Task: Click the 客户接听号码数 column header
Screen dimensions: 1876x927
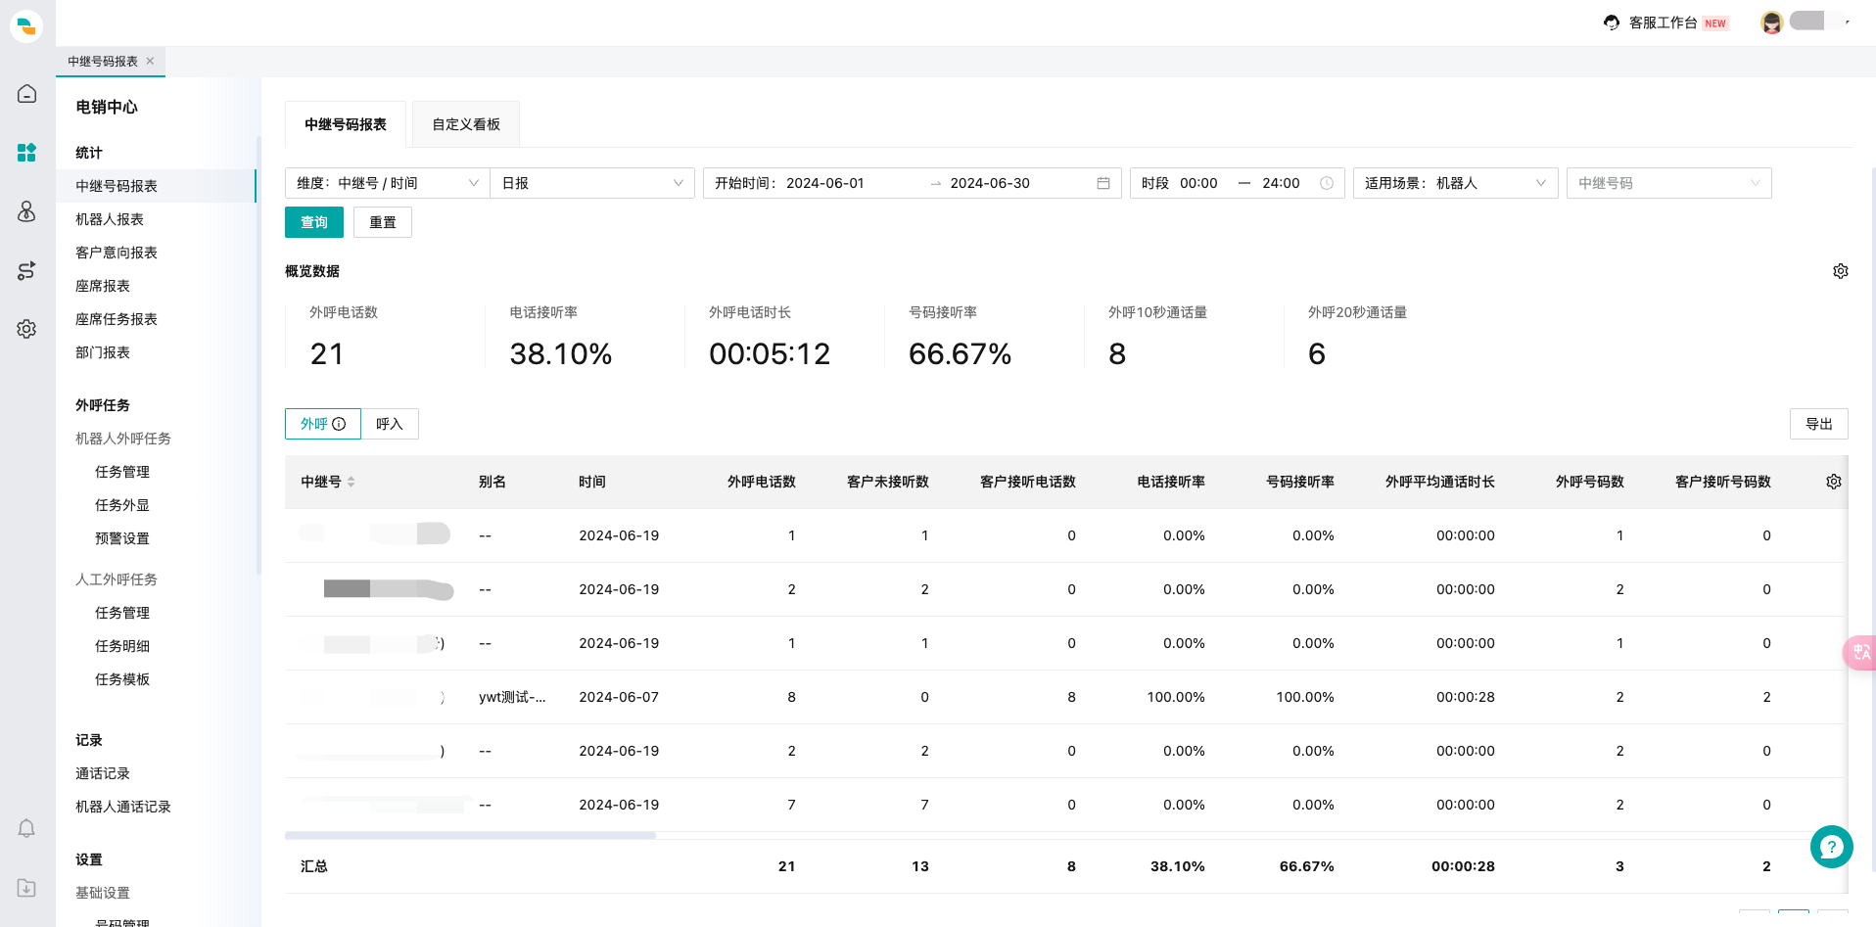Action: click(x=1722, y=482)
